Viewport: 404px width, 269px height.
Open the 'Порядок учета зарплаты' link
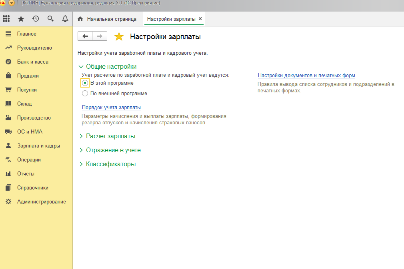pyautogui.click(x=111, y=108)
